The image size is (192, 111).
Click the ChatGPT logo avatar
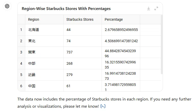[x=7, y=6]
